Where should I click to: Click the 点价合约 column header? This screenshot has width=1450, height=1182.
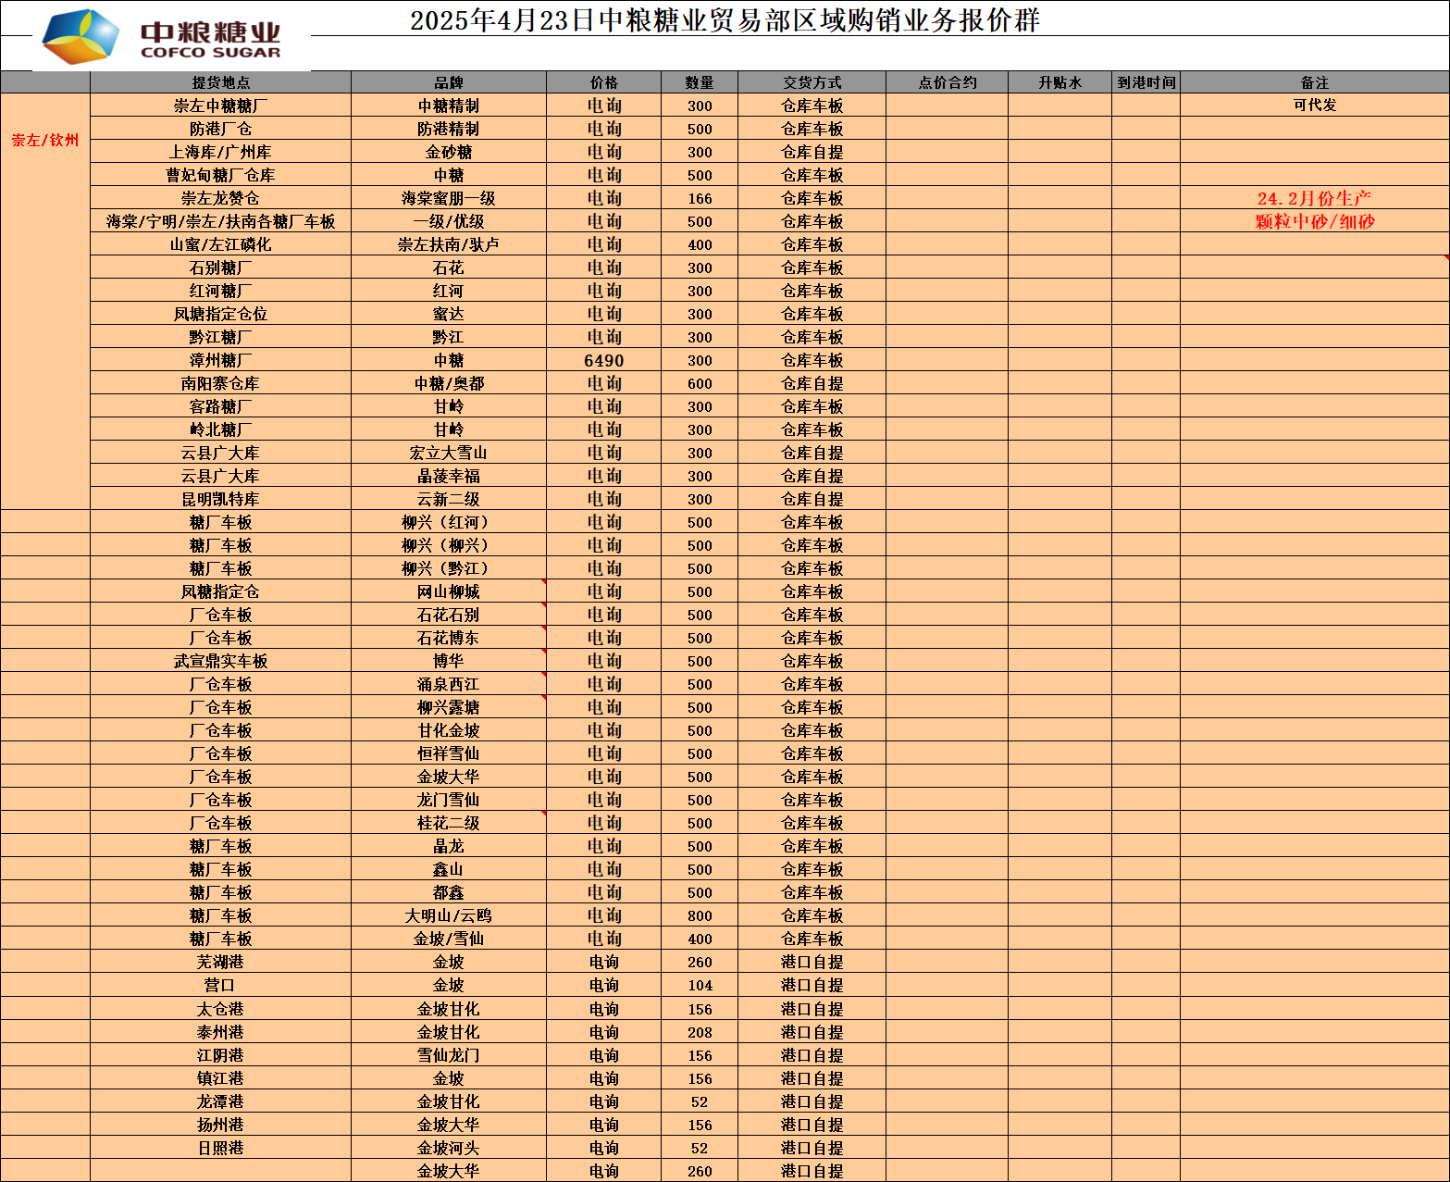point(947,82)
